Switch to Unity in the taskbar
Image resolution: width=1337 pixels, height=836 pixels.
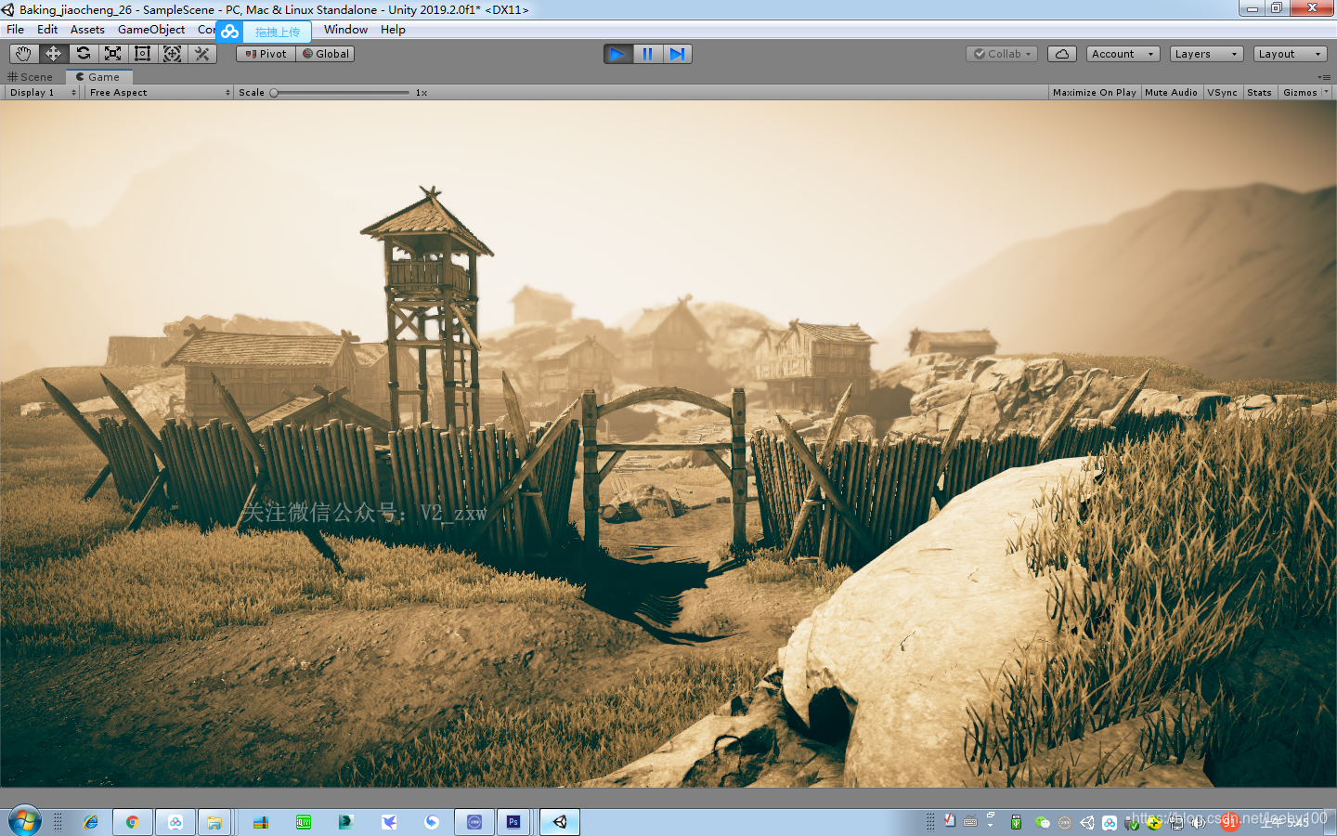point(560,822)
